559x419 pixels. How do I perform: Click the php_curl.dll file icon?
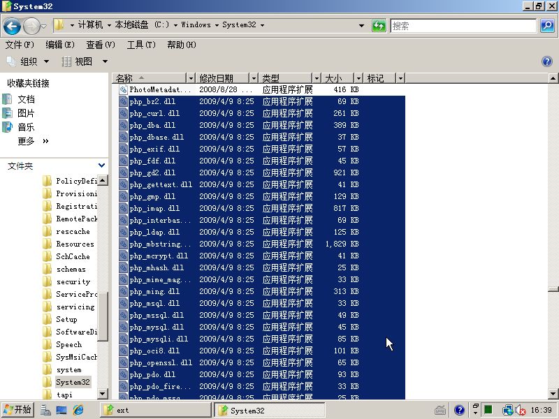(x=123, y=113)
